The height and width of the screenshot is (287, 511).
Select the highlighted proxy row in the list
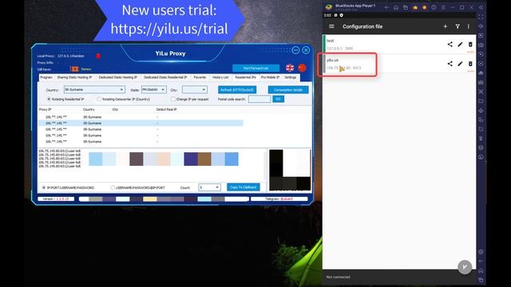(141, 123)
